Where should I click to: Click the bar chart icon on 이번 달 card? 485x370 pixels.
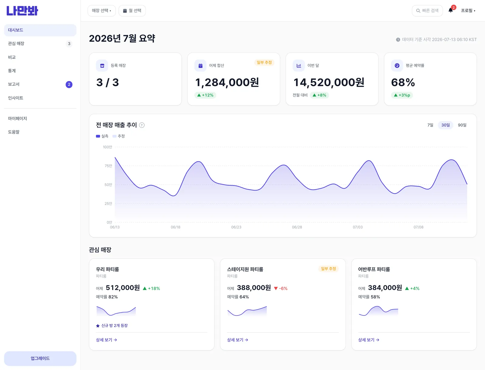coord(299,65)
